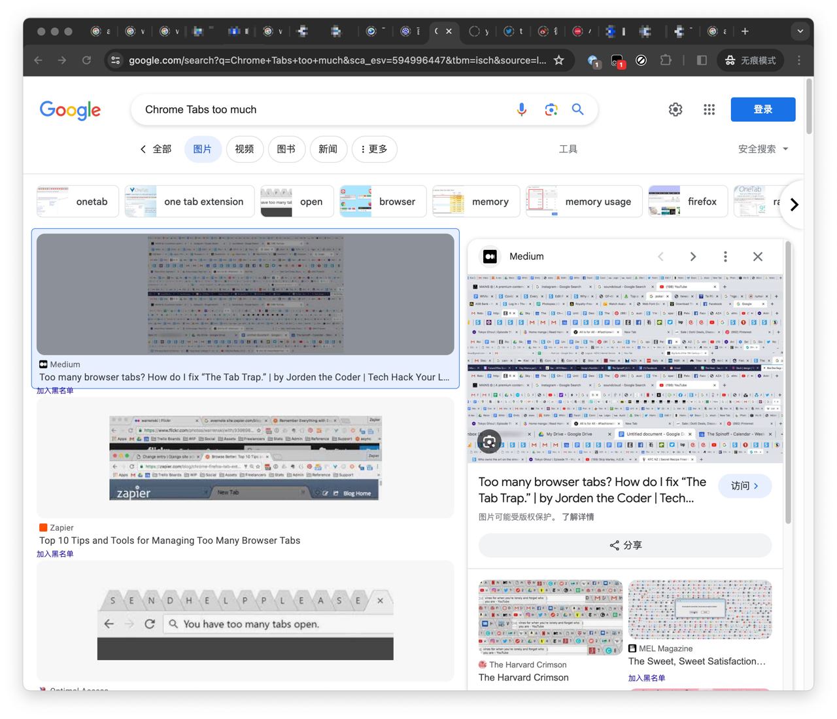837x719 pixels.
Task: Switch to the 全部 results tab
Action: coord(156,149)
